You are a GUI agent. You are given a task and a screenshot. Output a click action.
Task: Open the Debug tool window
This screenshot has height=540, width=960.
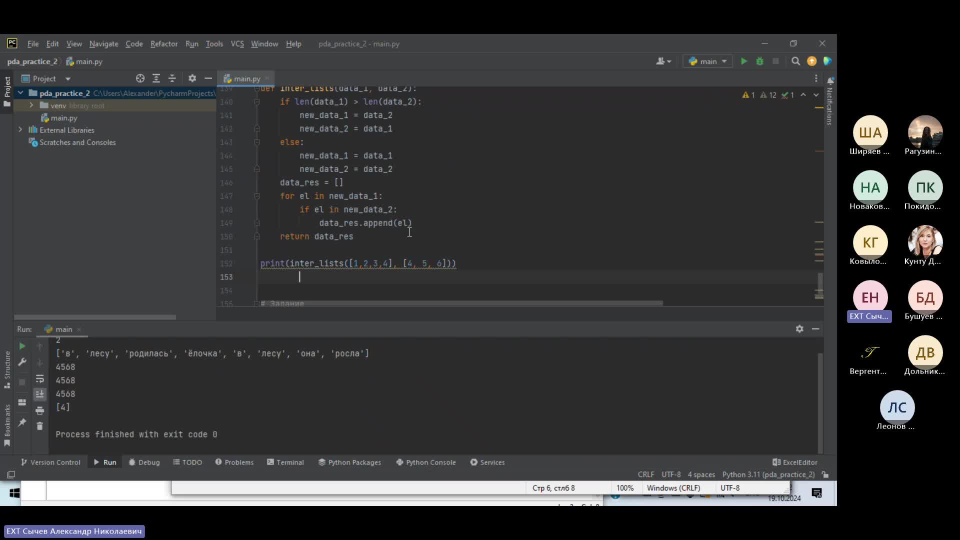[144, 462]
